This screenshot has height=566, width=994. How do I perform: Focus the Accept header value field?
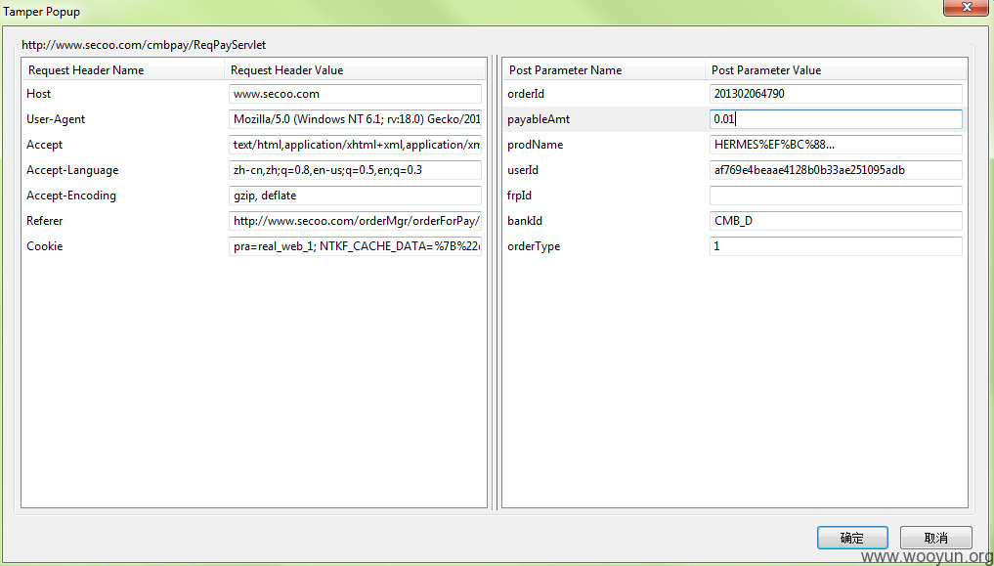coord(355,145)
